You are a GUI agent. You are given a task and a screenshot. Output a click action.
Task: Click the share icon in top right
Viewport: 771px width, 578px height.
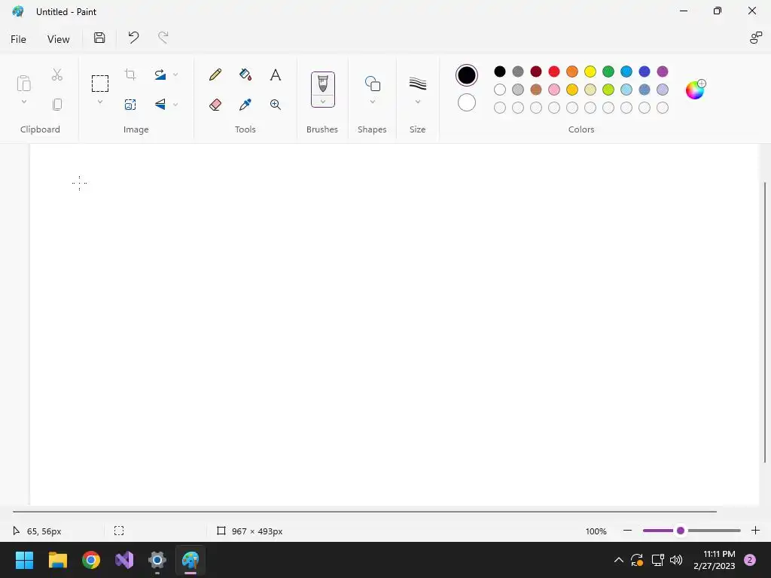tap(755, 38)
